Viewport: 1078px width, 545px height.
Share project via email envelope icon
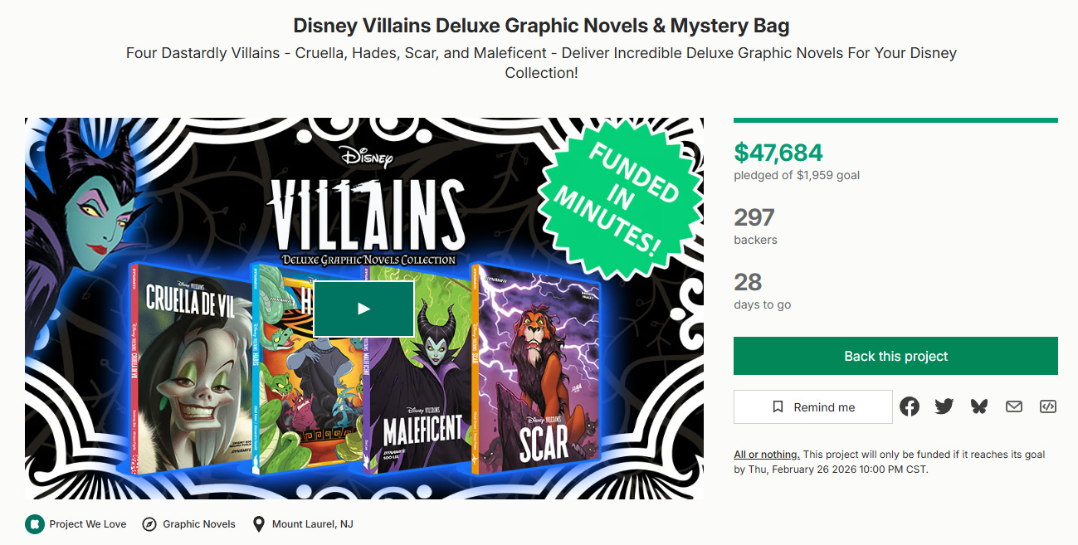click(1013, 406)
